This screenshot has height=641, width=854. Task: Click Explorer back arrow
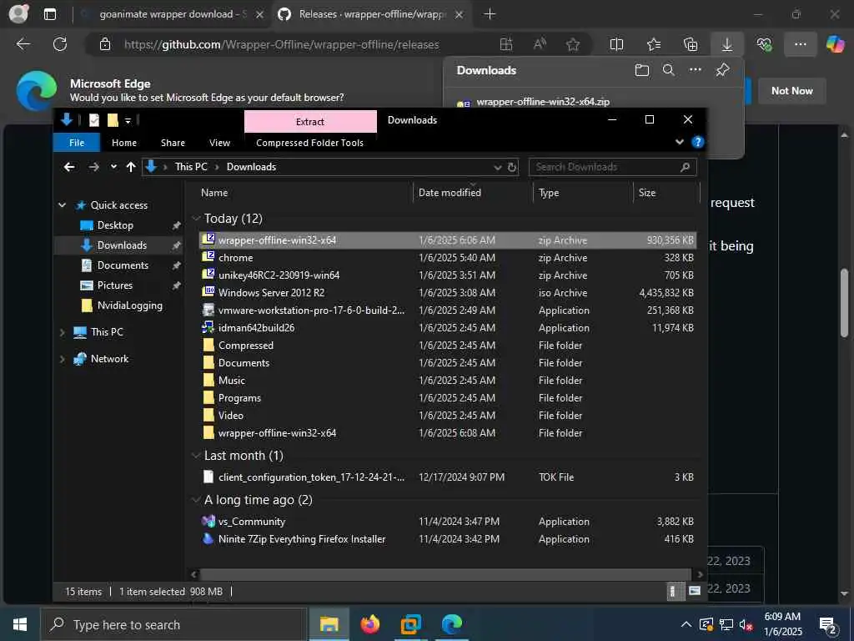click(69, 167)
